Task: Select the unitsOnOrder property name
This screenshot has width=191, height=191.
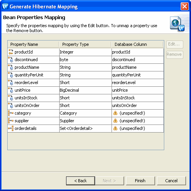Action: pyautogui.click(x=27, y=105)
